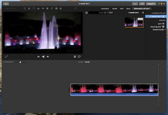Click the skip button left of play
The height and width of the screenshot is (115, 168).
(38, 57)
